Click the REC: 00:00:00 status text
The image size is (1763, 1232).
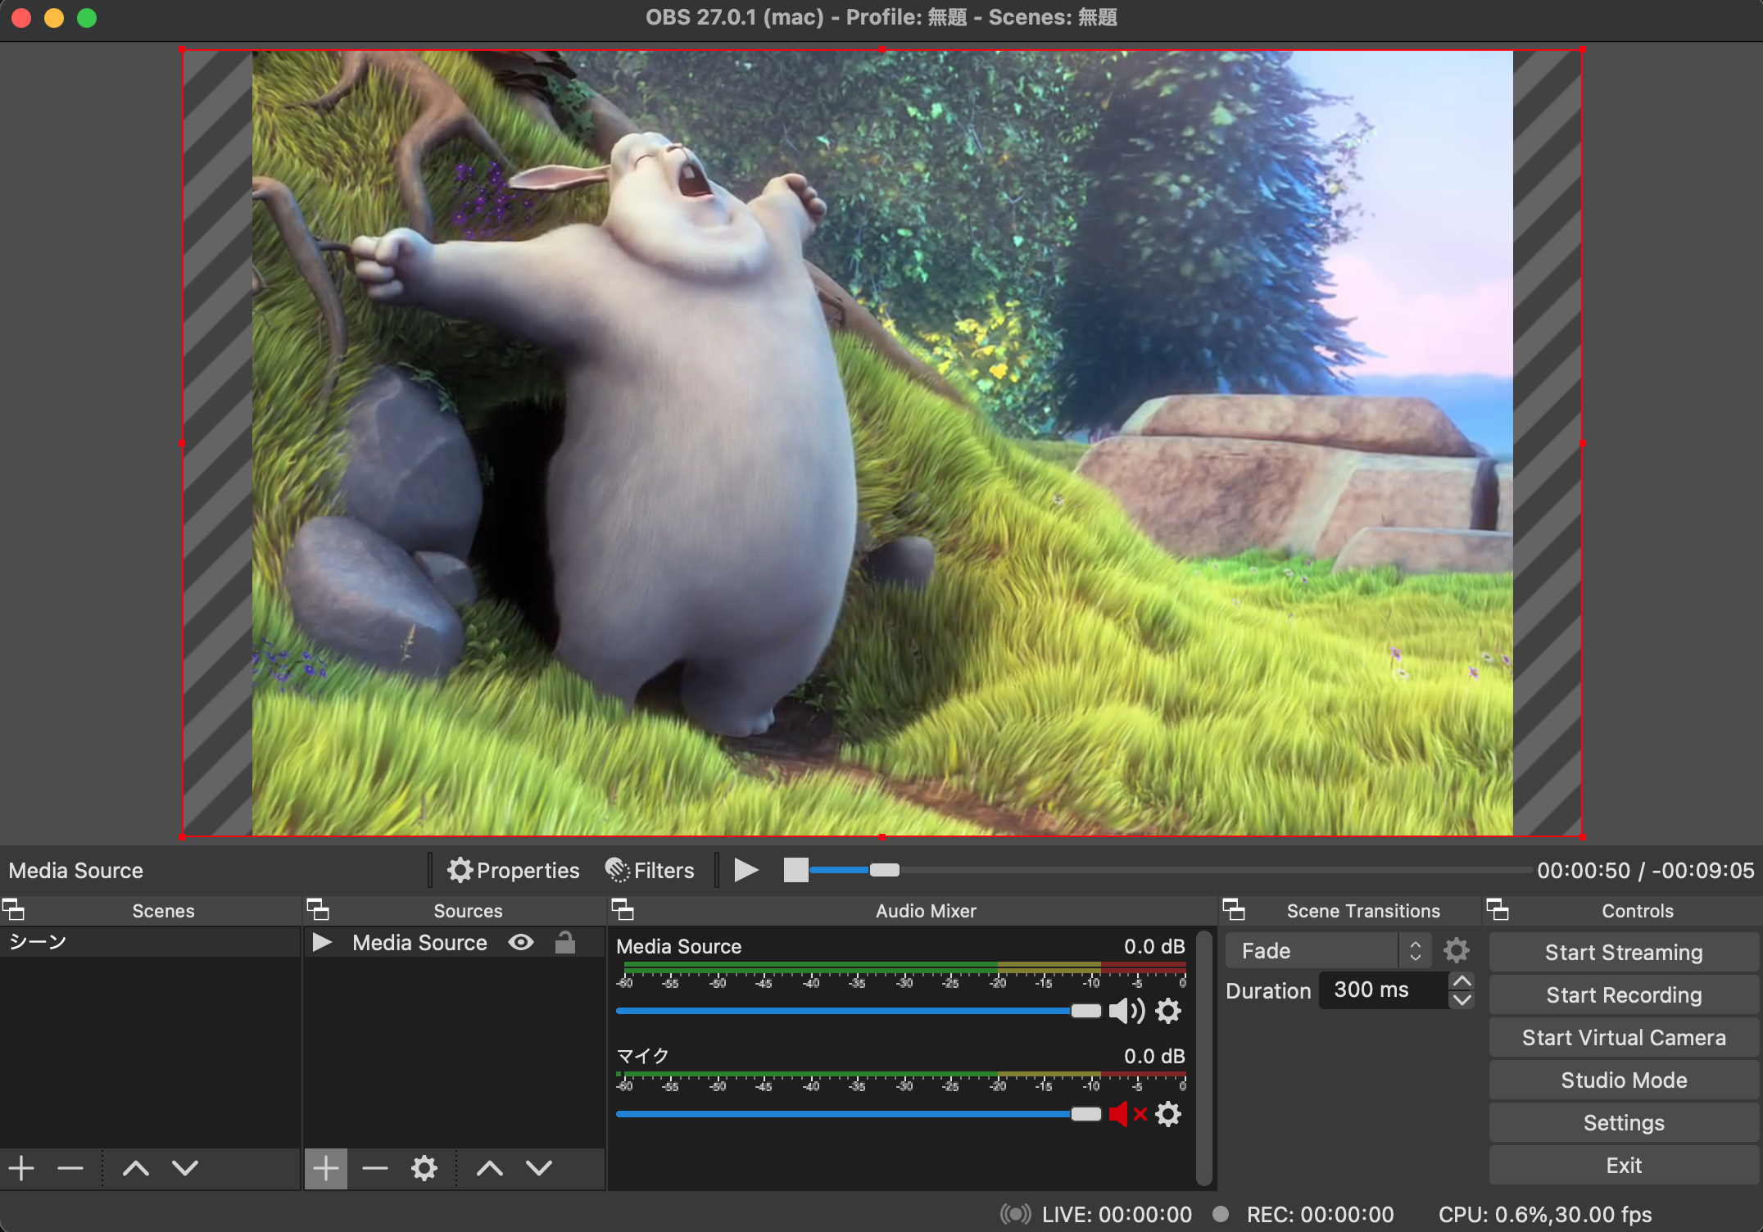pyautogui.click(x=1320, y=1214)
